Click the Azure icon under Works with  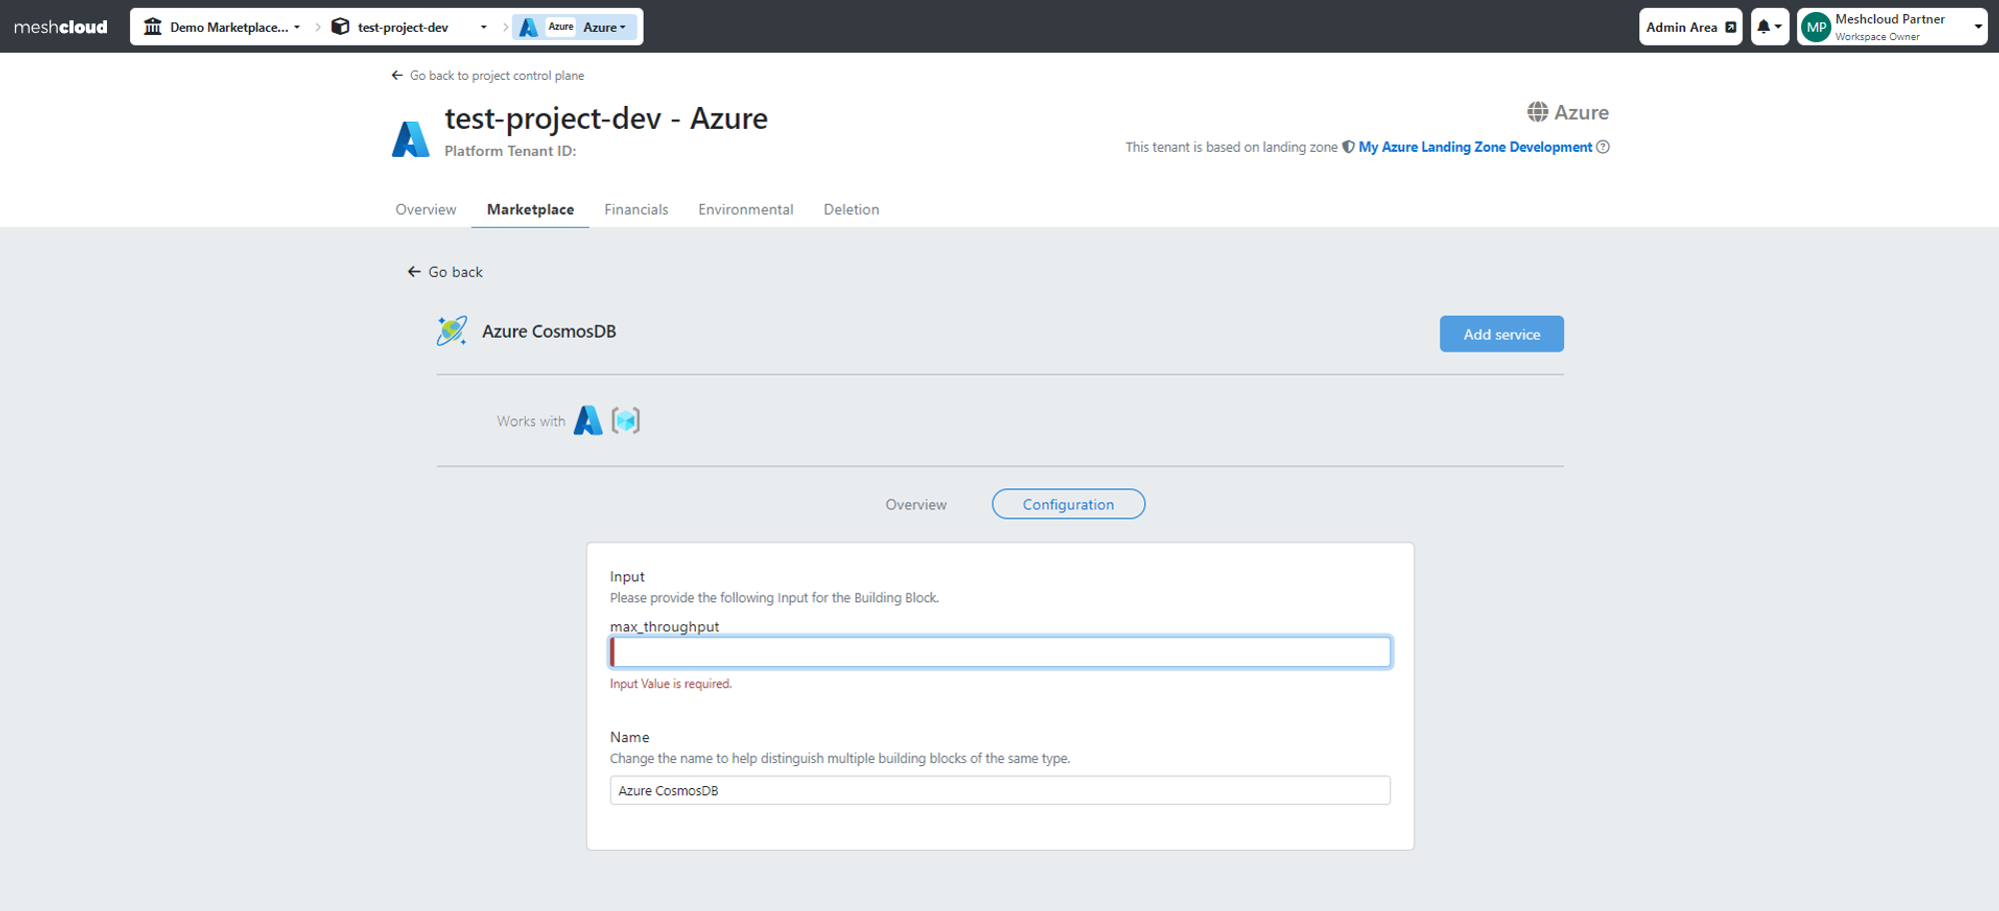(x=589, y=421)
